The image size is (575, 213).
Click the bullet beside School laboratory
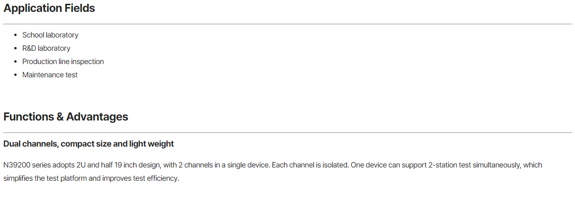coord(16,35)
